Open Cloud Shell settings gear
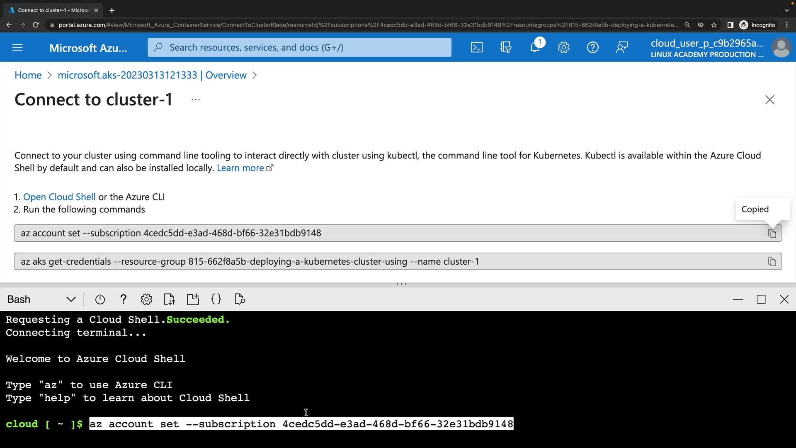The width and height of the screenshot is (796, 448). pos(146,299)
